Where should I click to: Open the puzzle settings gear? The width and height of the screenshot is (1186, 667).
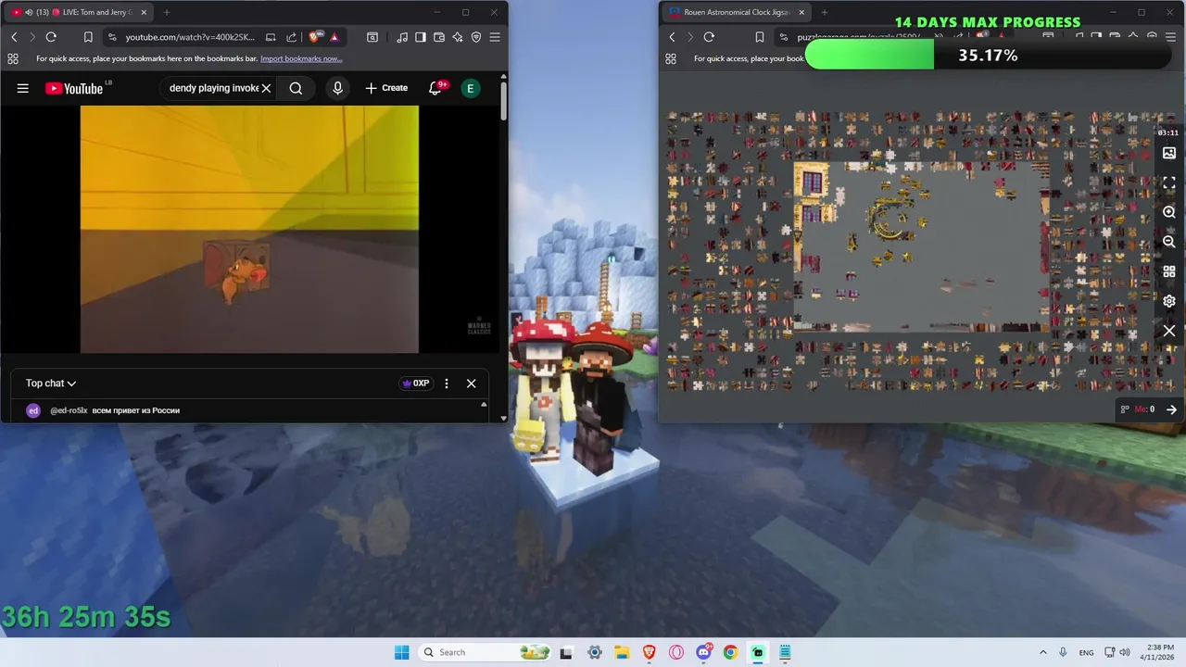[1169, 301]
